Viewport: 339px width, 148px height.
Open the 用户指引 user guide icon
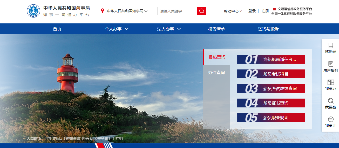click(x=330, y=64)
